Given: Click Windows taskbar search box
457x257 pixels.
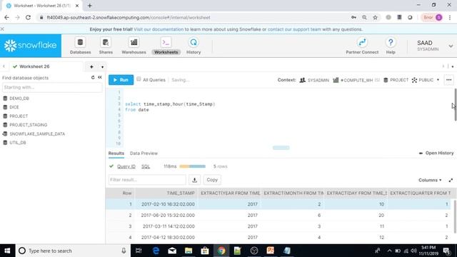Looking at the screenshot, I should [73, 251].
